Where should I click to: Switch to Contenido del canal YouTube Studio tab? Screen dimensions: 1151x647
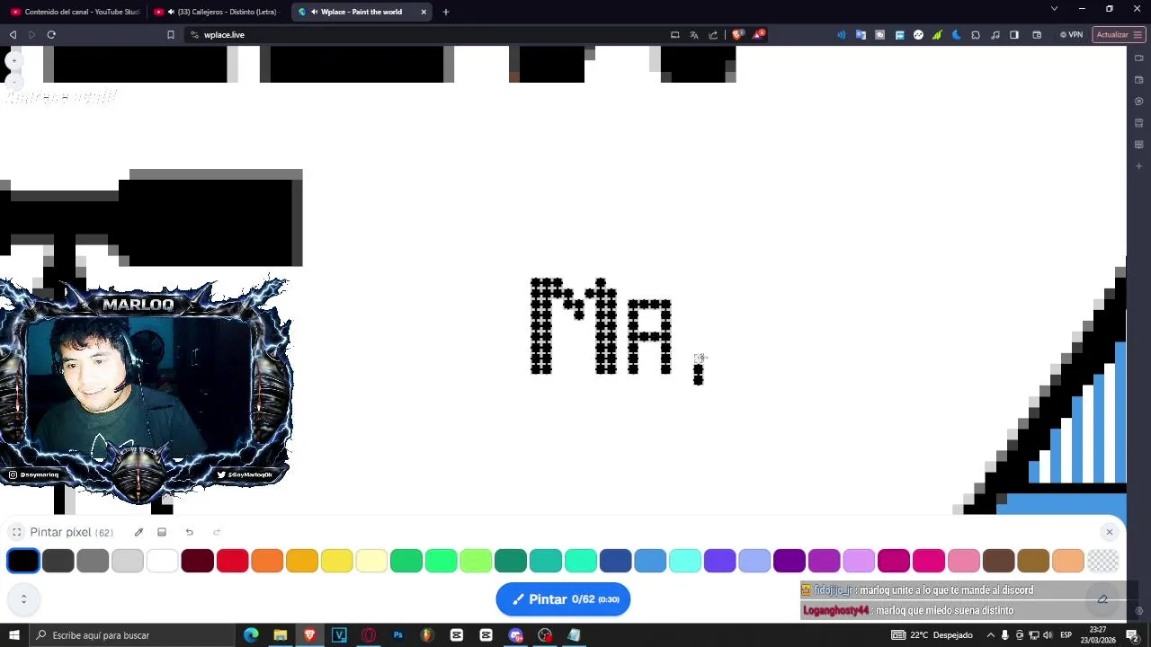click(75, 12)
